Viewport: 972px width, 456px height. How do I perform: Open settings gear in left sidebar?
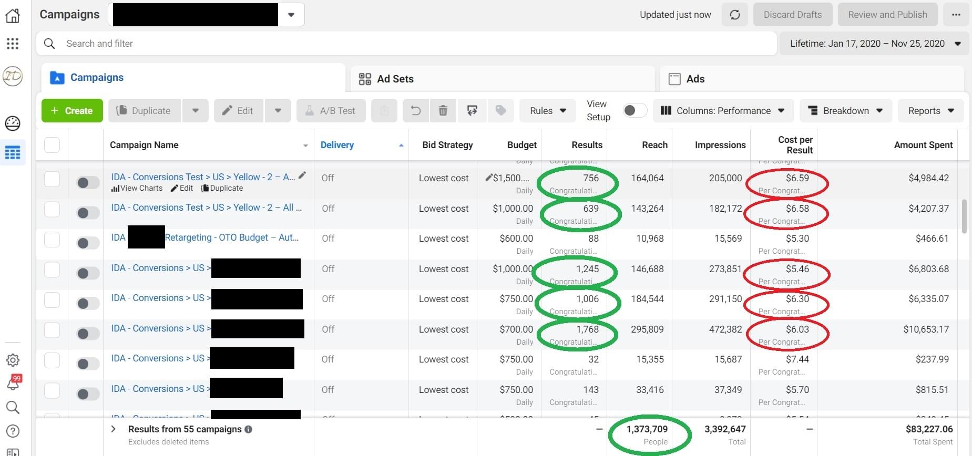(x=13, y=360)
